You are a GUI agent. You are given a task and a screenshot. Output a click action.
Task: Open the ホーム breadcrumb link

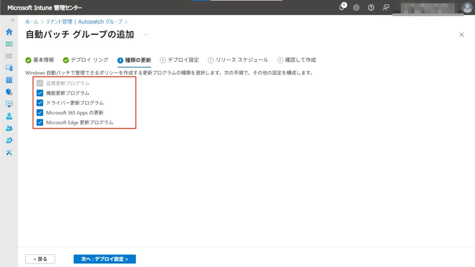(32, 22)
